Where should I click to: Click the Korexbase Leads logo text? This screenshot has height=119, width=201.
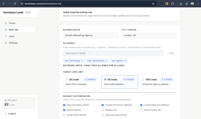(x=13, y=12)
